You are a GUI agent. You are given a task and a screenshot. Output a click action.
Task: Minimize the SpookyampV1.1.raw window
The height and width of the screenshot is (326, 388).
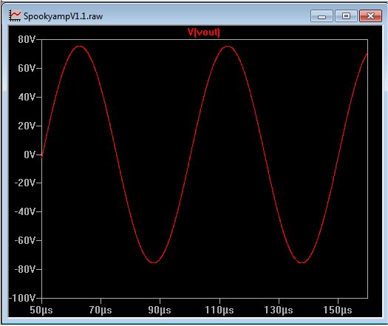point(321,16)
